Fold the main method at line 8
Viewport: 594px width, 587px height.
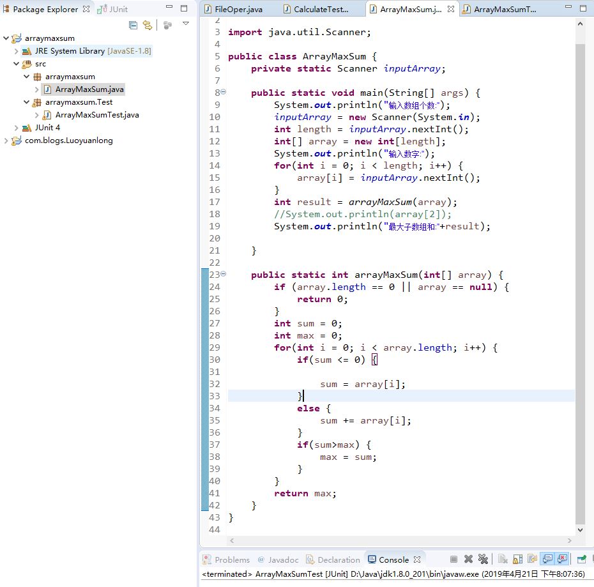tap(223, 93)
